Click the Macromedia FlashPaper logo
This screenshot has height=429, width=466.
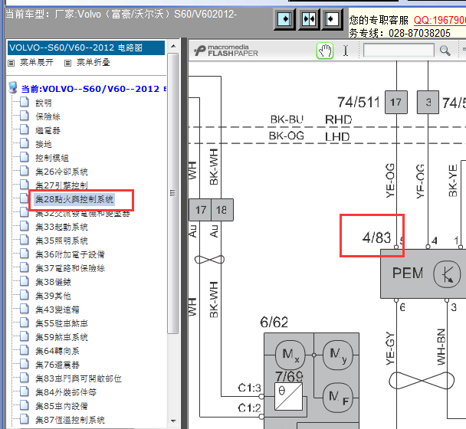pyautogui.click(x=226, y=51)
